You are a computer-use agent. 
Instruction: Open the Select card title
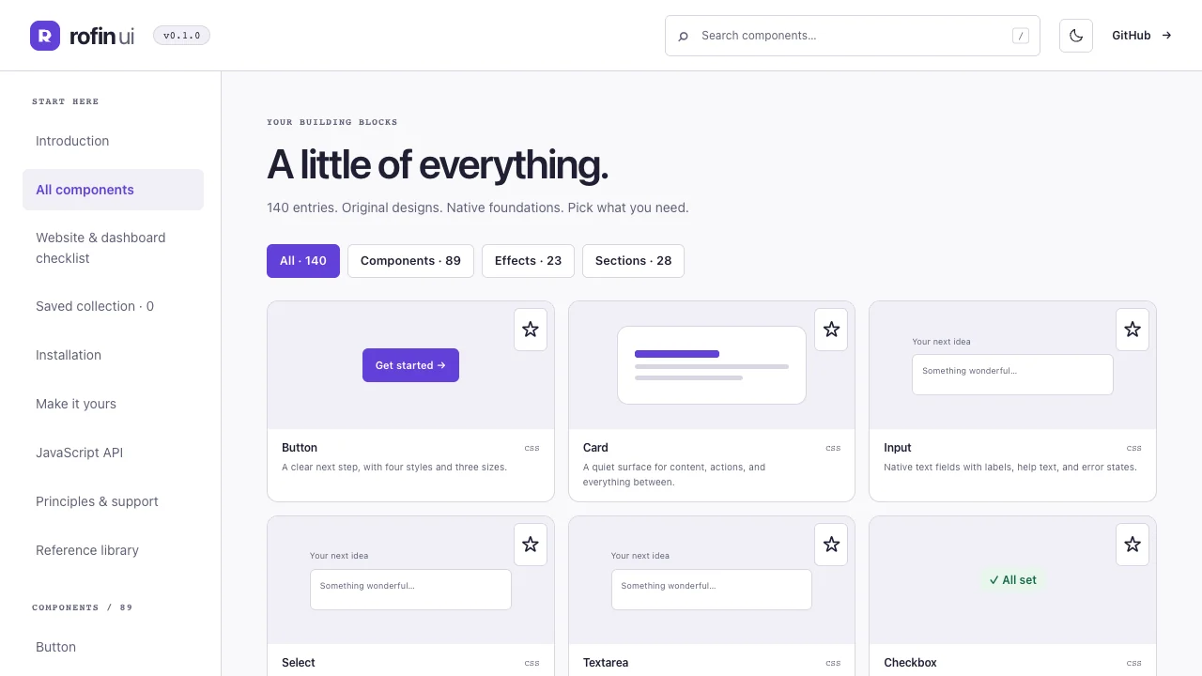click(299, 663)
